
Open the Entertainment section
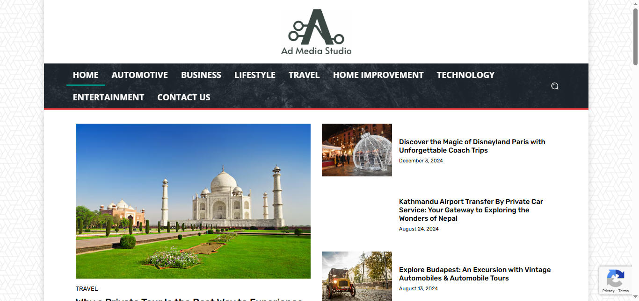click(109, 97)
